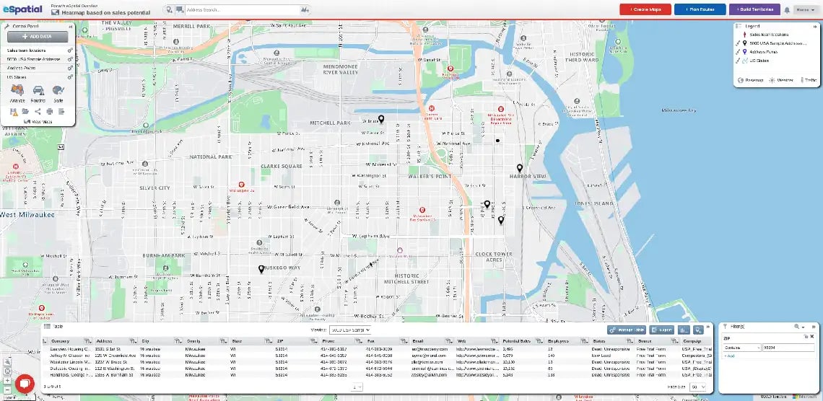Click the add pin icon beside address search

pyautogui.click(x=169, y=10)
